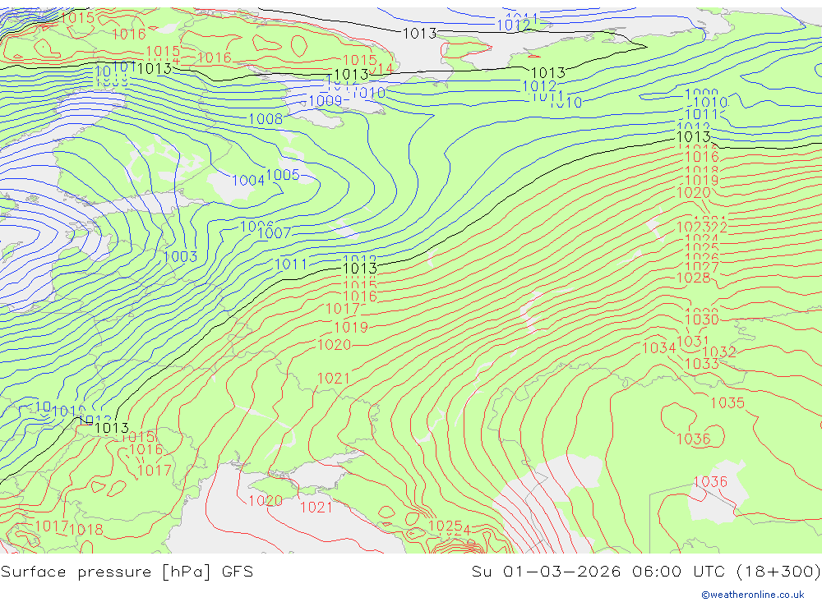Select the 1008 isobar label
Image resolution: width=822 pixels, height=602 pixels.
(266, 119)
